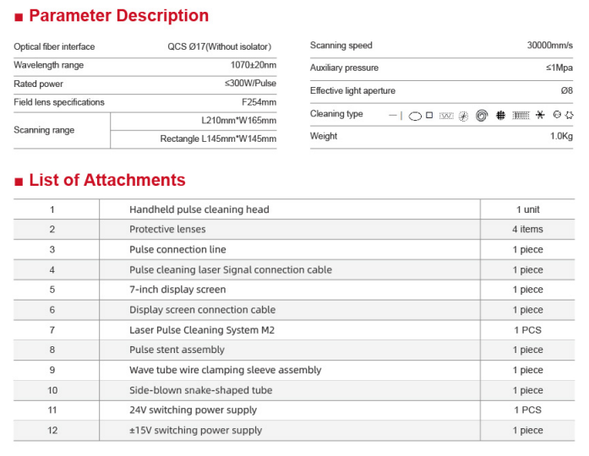
Task: Select the grid crosshatch cleaning pattern icon
Action: coord(500,115)
